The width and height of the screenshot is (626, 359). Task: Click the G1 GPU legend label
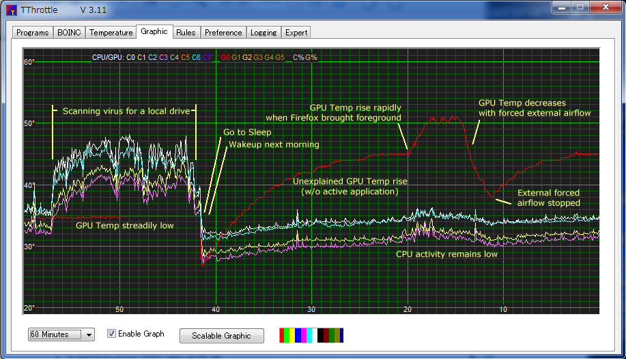click(236, 57)
